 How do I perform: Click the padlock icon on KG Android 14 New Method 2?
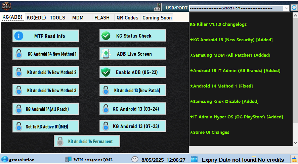(x=19, y=72)
